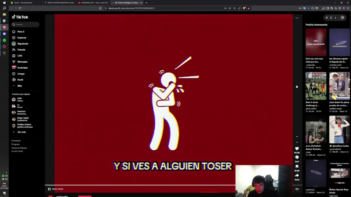Save video with bookmark icon

(297, 166)
